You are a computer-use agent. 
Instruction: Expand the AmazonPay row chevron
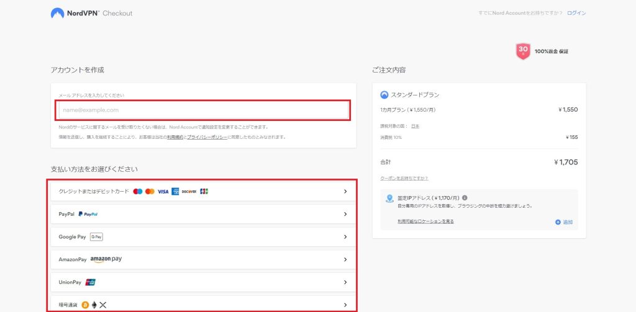[345, 259]
